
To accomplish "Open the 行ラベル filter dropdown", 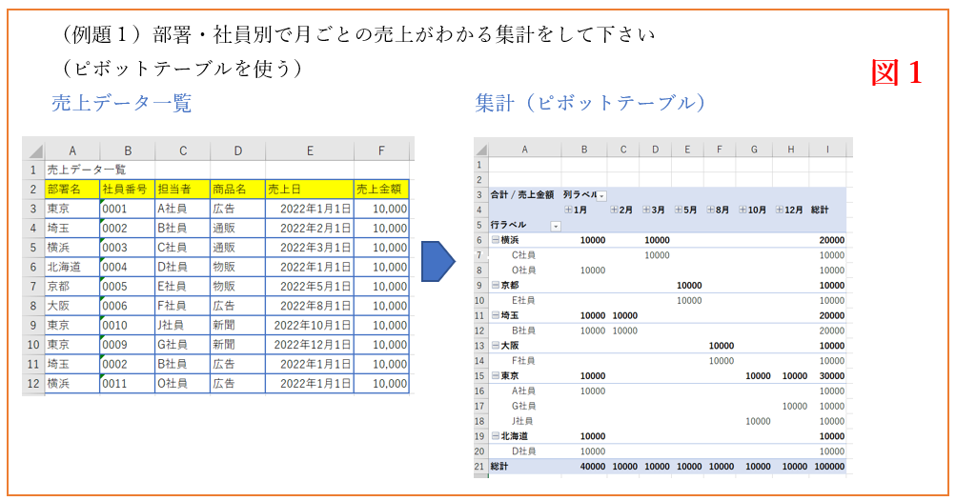I will (x=556, y=226).
